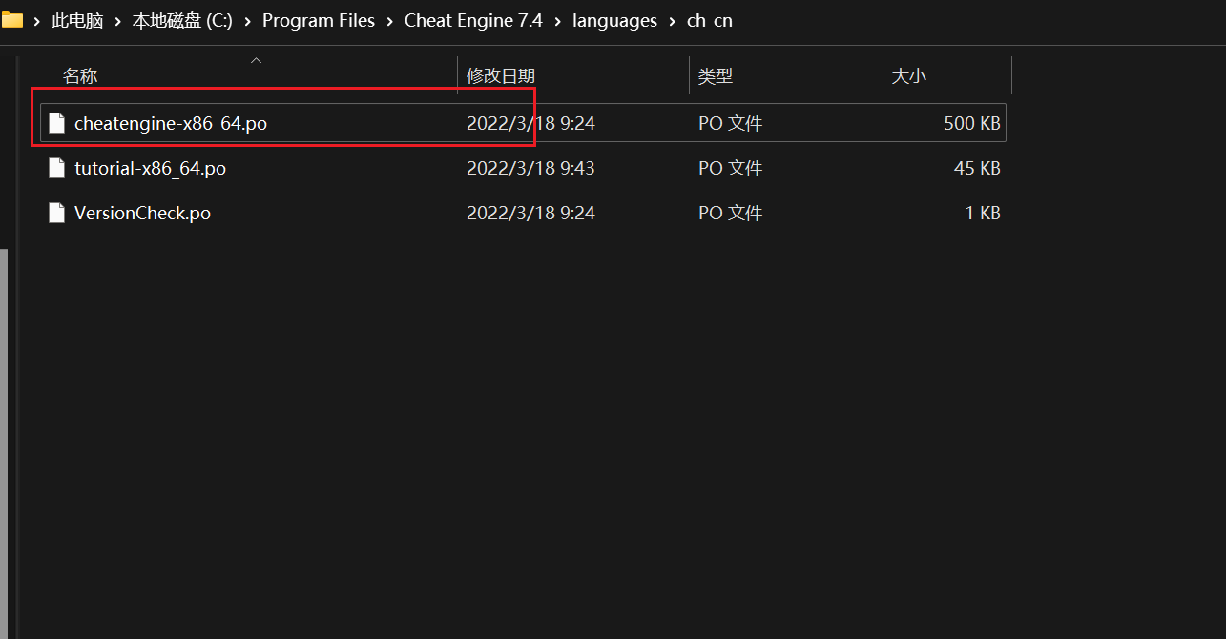Click the tutorial-x86_64.po document icon
Viewport: 1226px width, 639px height.
56,168
